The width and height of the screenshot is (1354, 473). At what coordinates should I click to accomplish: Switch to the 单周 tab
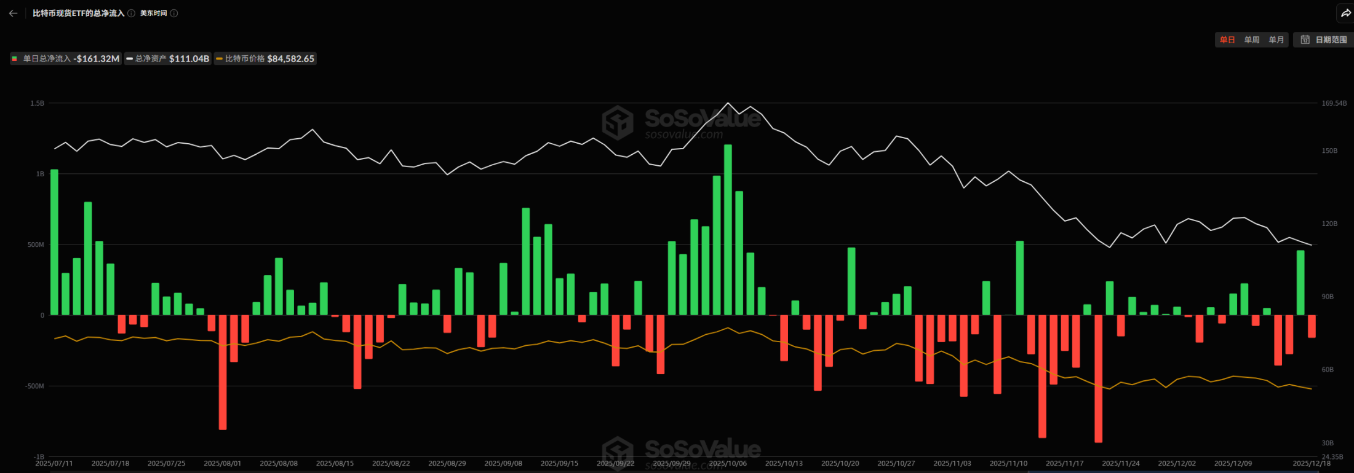coord(1252,40)
